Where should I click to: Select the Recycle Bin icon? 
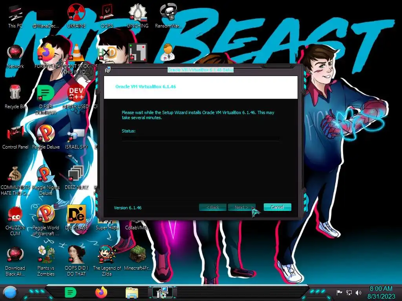pos(15,97)
